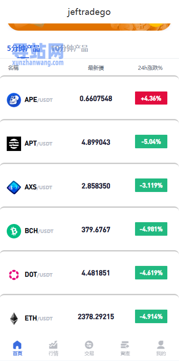Open 交易 trade icon in bottom bar
Viewport: 179px width, 361px height.
(89, 345)
